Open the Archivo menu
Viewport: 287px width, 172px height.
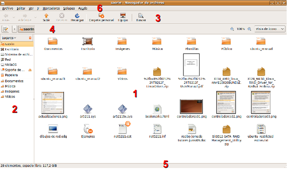8,9
